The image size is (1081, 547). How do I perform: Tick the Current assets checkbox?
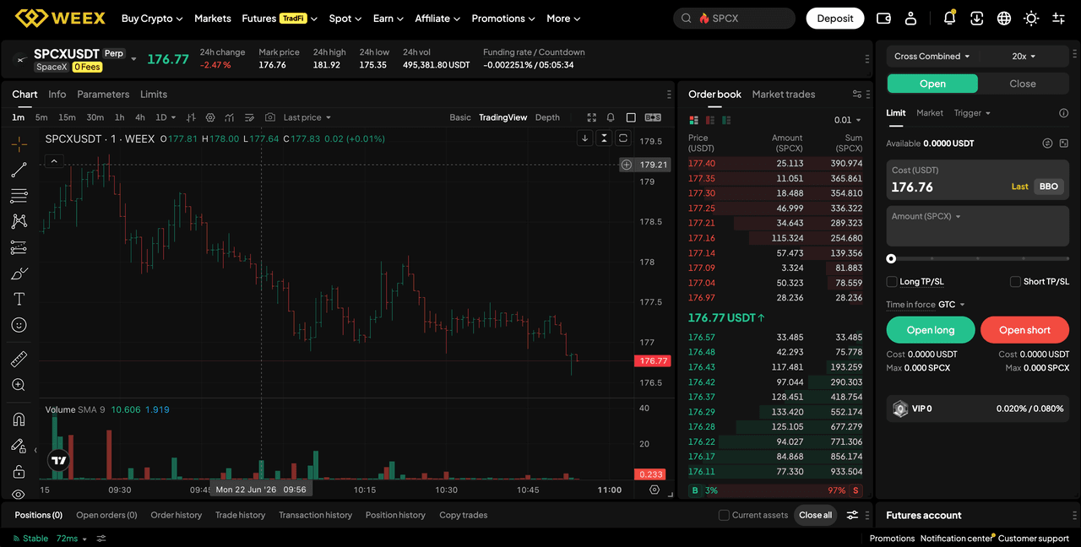pyautogui.click(x=724, y=515)
